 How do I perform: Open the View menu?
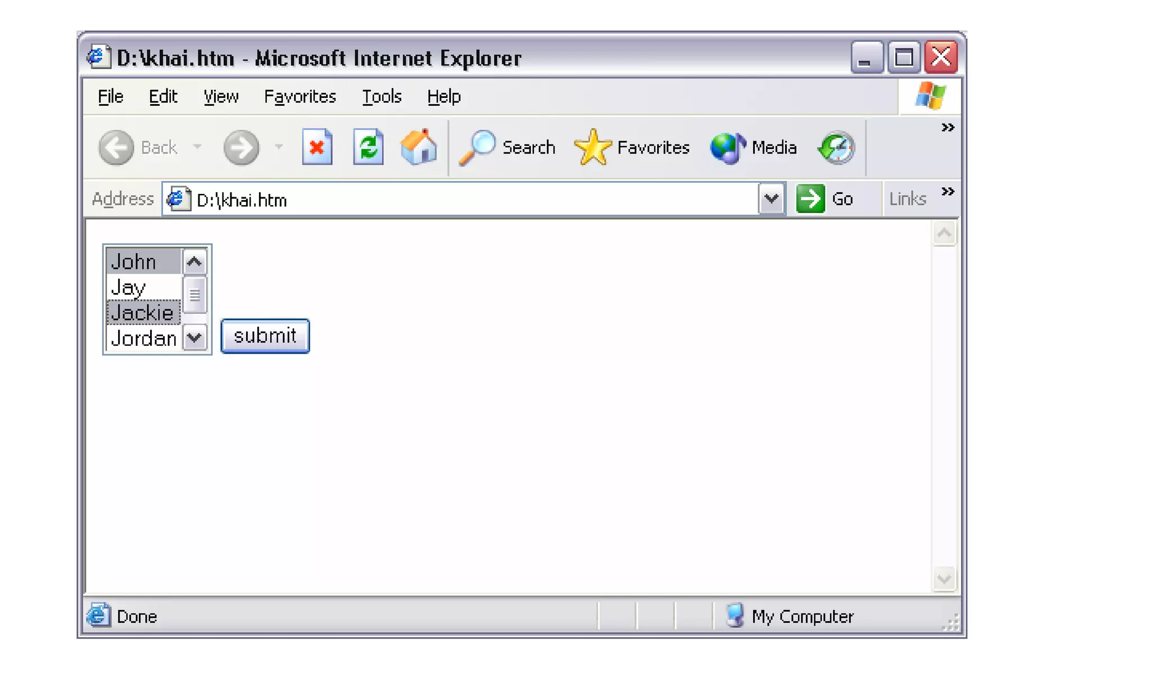221,97
